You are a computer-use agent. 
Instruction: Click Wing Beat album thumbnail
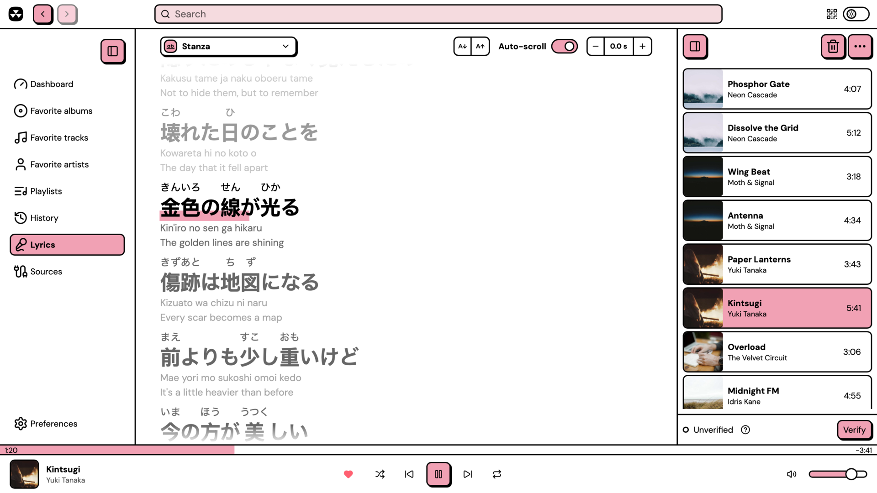click(703, 177)
